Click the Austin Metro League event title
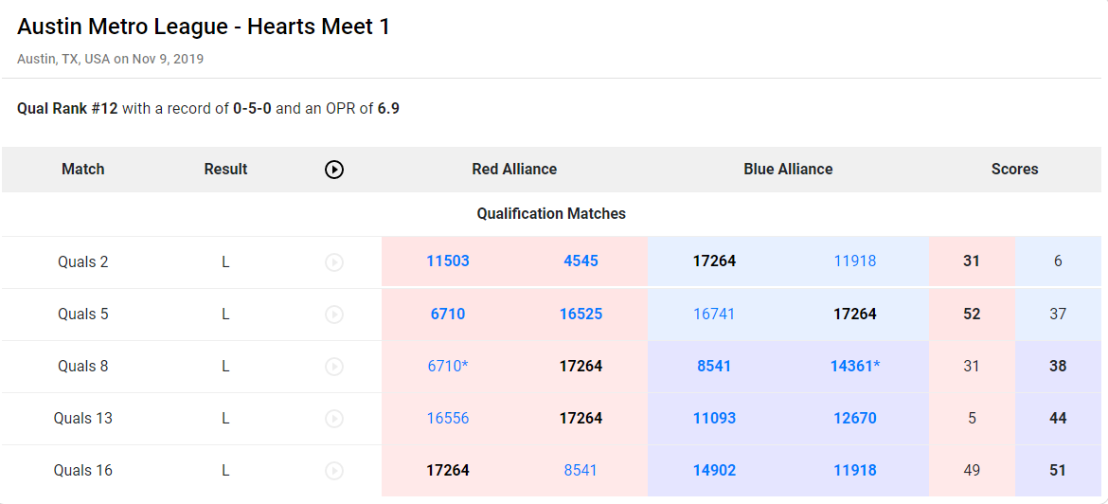The image size is (1108, 504). point(204,27)
